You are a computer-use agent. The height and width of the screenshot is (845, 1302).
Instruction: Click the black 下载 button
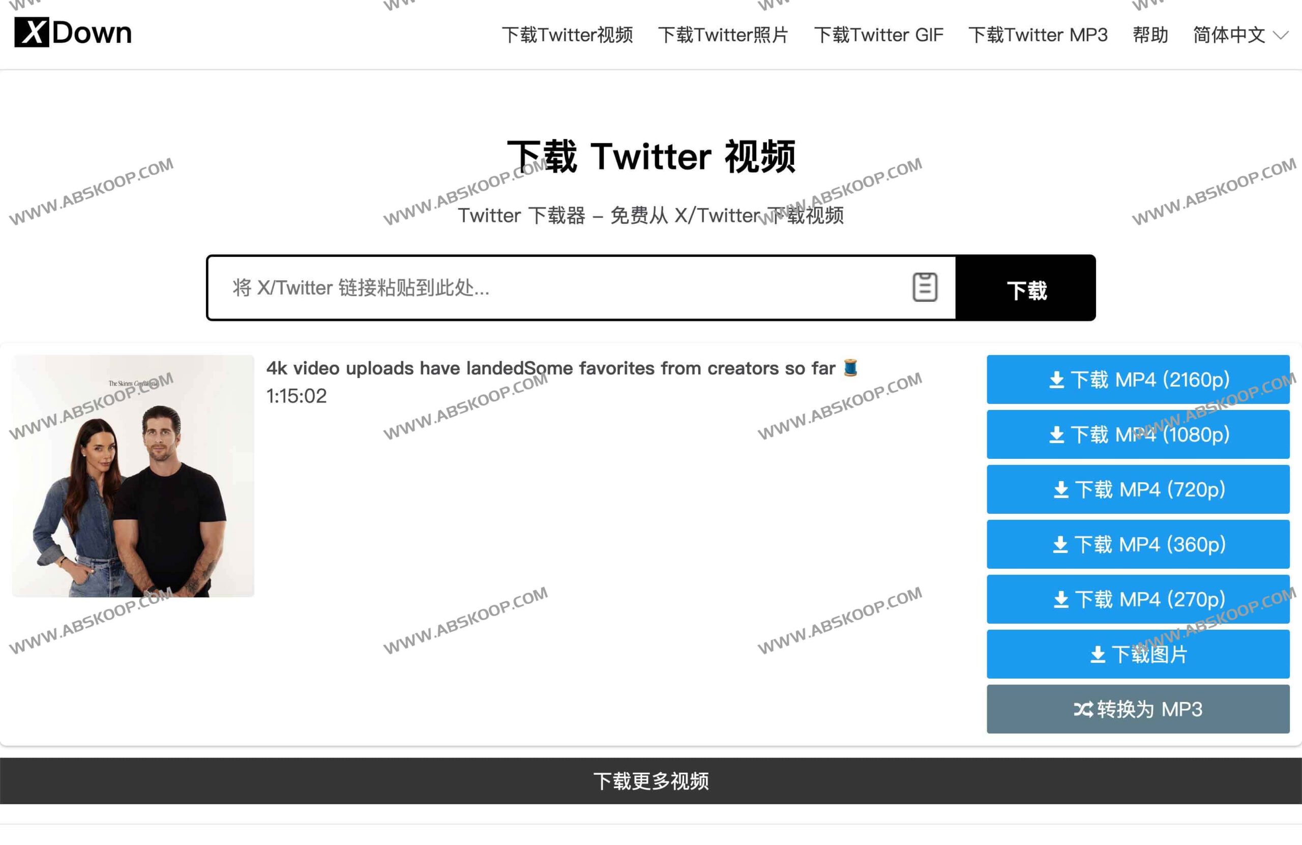(x=1026, y=288)
